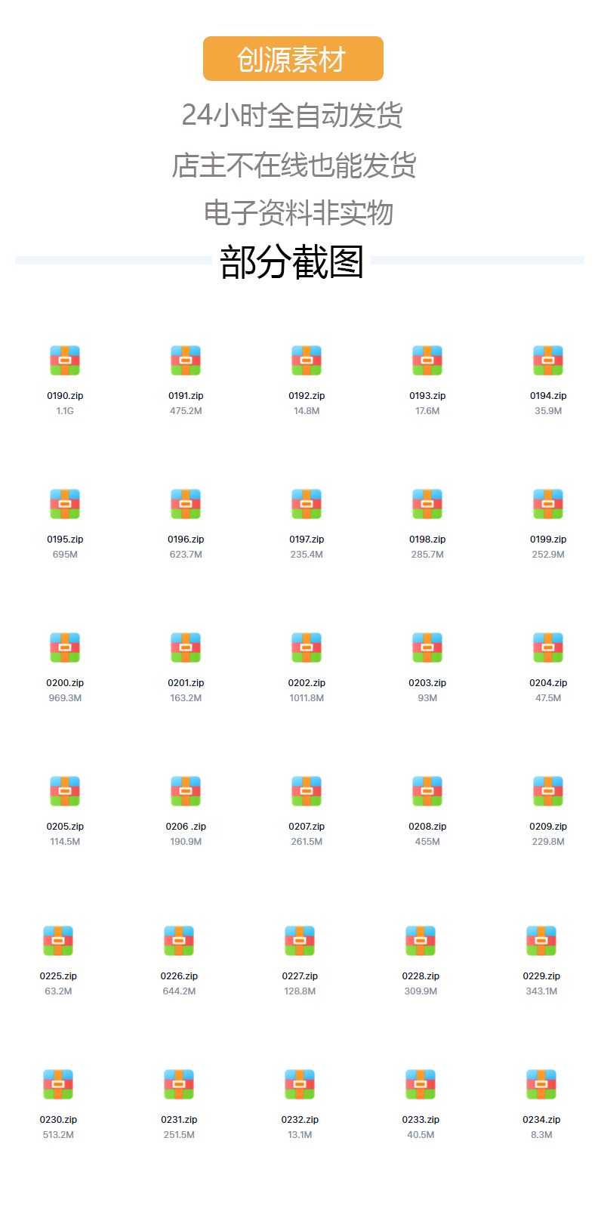Select the 0197.zip archive icon
The image size is (604, 1209).
click(x=307, y=504)
